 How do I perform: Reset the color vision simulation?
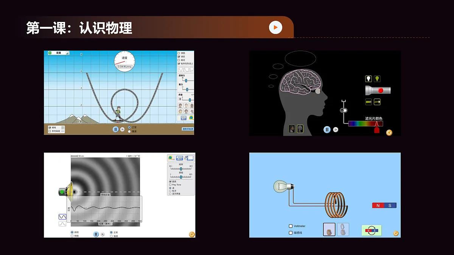pyautogui.click(x=389, y=133)
